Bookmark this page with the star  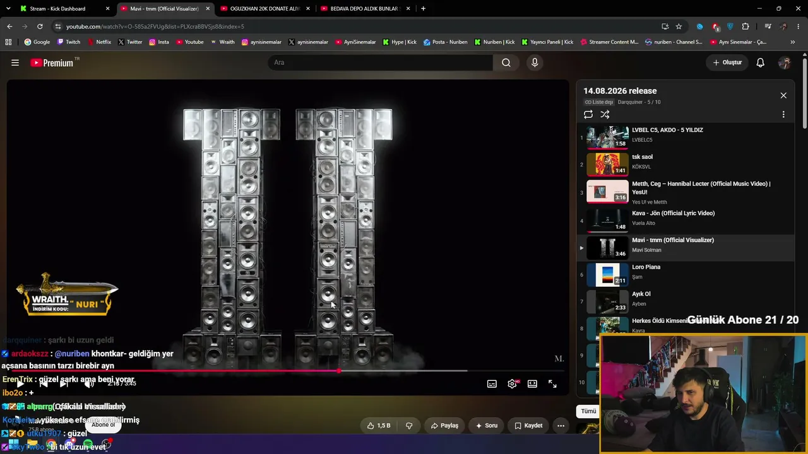(679, 26)
